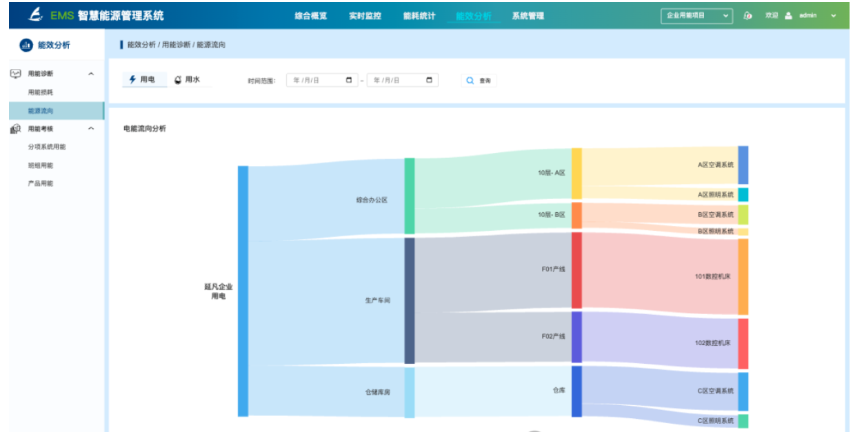The height and width of the screenshot is (432, 853).
Task: Click the 用能诊断 monitor icon in sidebar
Action: [16, 74]
